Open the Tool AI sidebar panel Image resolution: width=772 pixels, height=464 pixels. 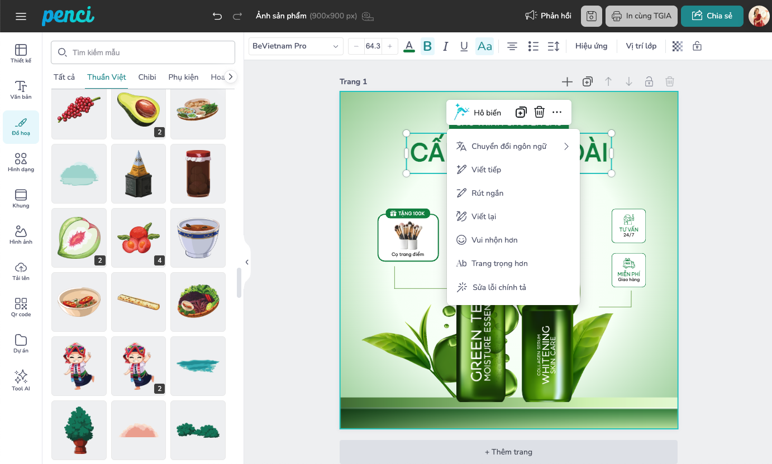point(21,380)
